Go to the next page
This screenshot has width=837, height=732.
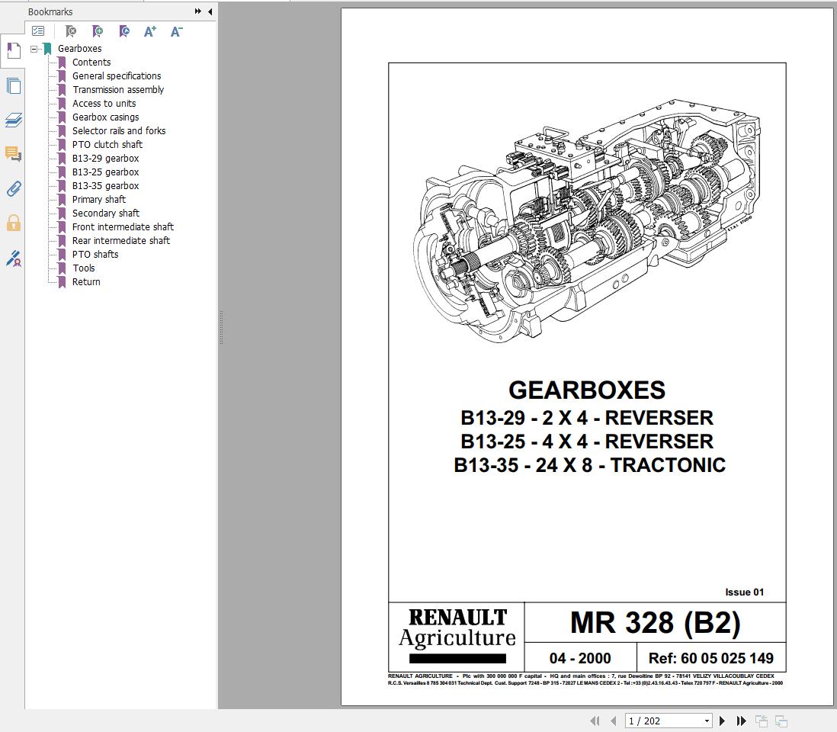(x=723, y=721)
